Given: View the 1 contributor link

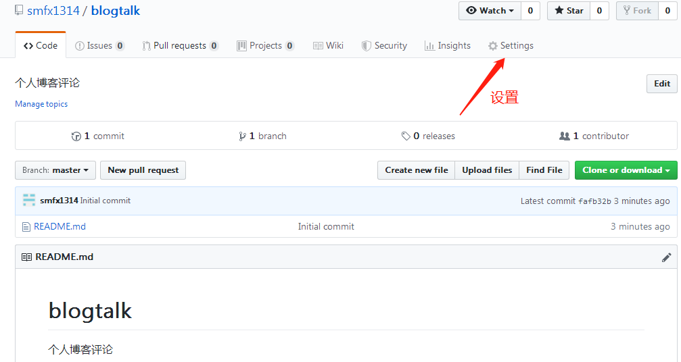Looking at the screenshot, I should [x=594, y=136].
